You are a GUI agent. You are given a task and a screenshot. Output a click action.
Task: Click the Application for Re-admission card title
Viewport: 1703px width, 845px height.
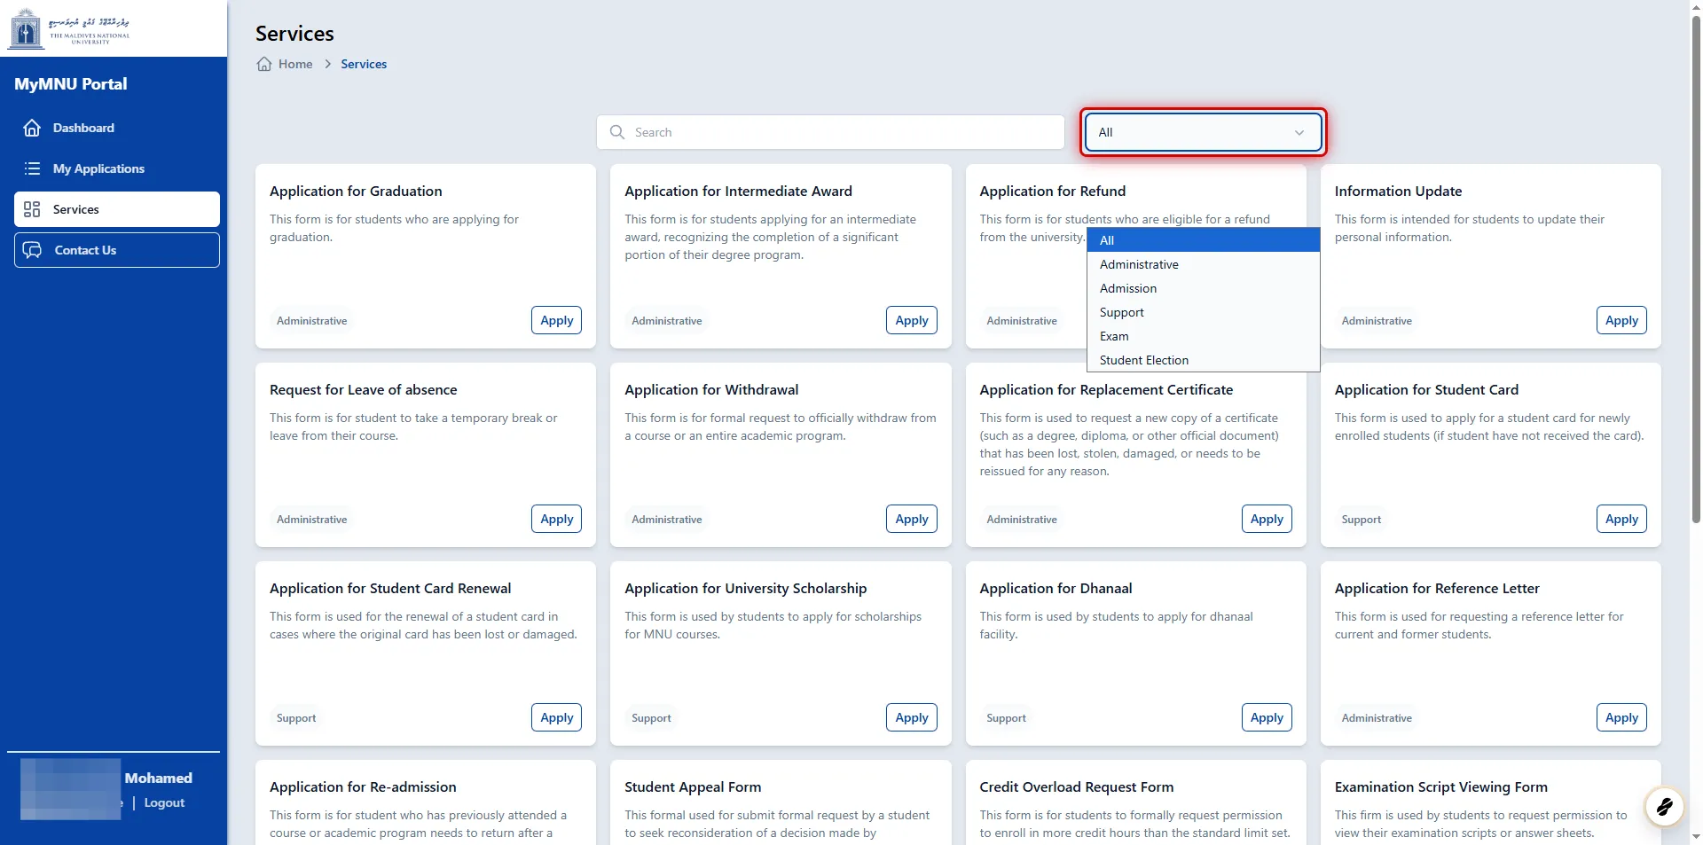(363, 786)
